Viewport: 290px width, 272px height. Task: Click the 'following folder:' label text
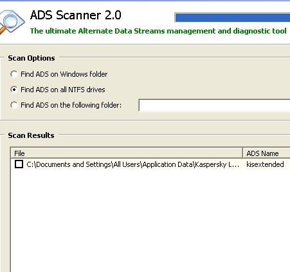[x=97, y=105]
